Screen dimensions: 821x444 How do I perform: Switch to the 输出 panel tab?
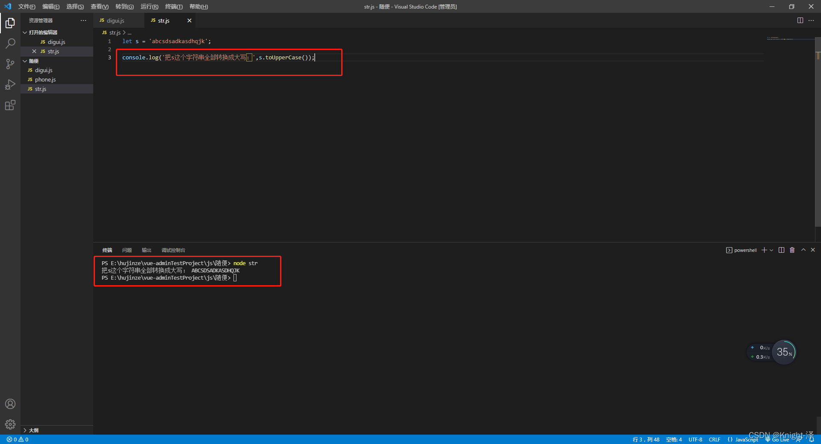click(x=147, y=250)
